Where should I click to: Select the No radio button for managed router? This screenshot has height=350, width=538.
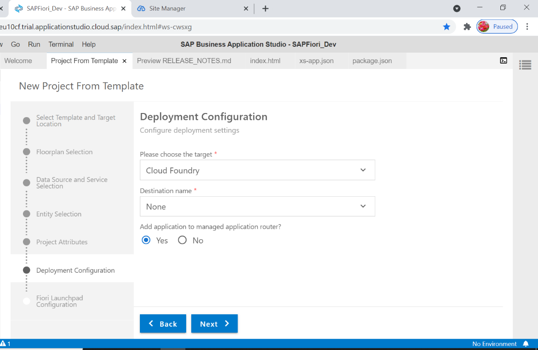[x=182, y=240]
